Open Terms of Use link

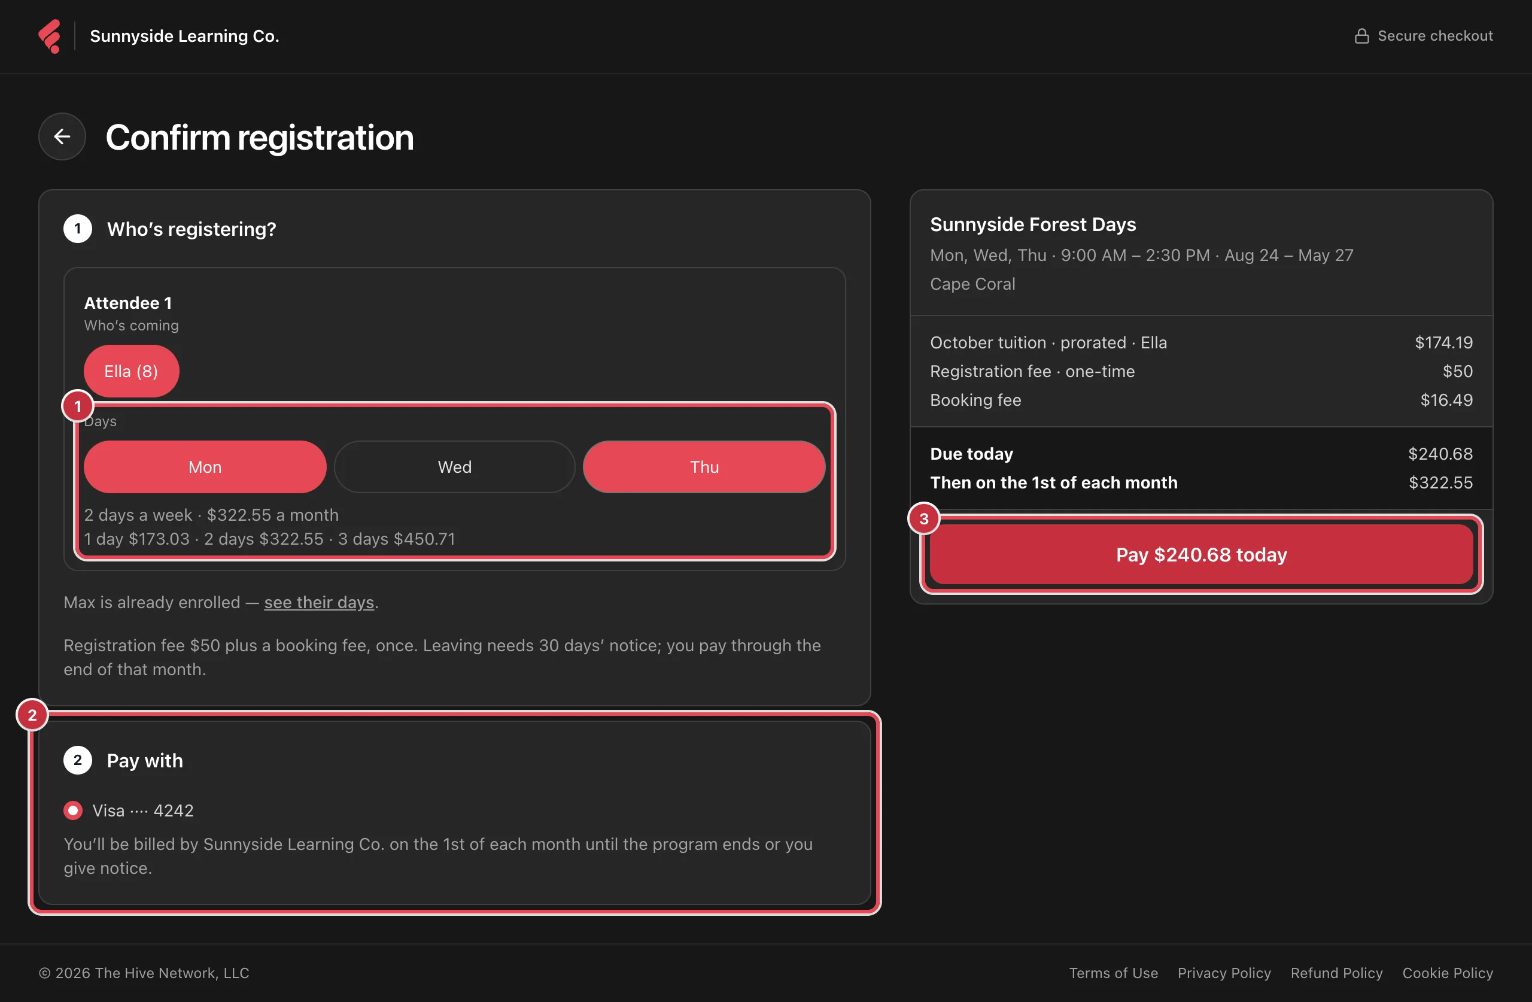pos(1113,973)
